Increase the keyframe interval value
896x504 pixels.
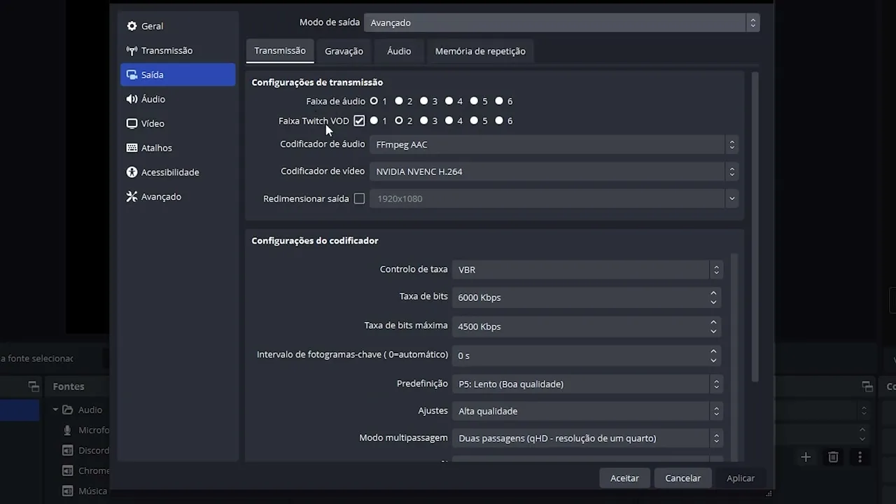[713, 351]
